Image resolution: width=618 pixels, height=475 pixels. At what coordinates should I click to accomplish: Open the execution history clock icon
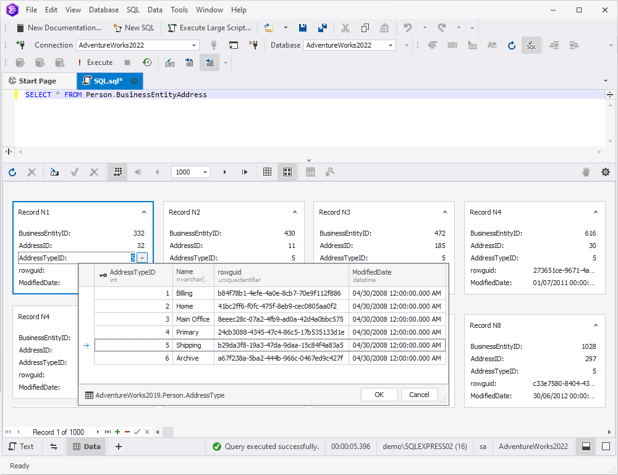[x=147, y=62]
